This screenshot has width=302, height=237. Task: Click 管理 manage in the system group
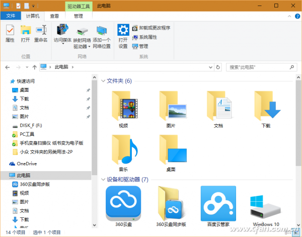[140, 46]
